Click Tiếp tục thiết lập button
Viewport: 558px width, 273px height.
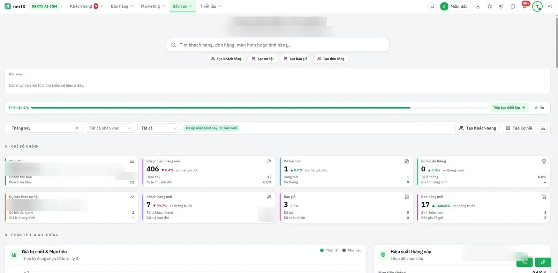click(x=509, y=108)
